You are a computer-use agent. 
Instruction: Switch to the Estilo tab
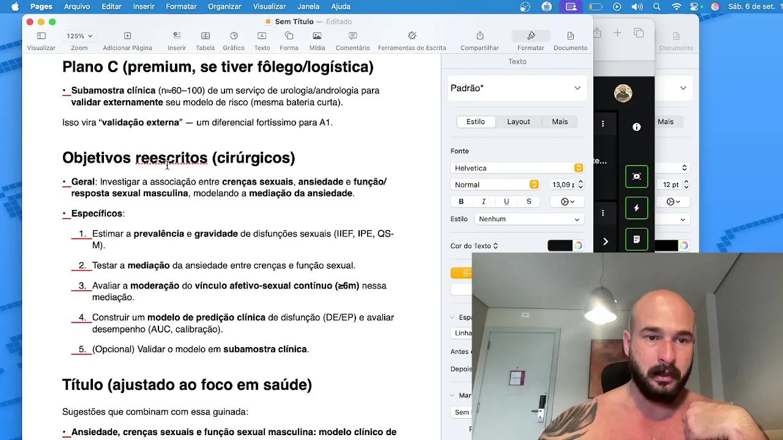click(475, 122)
